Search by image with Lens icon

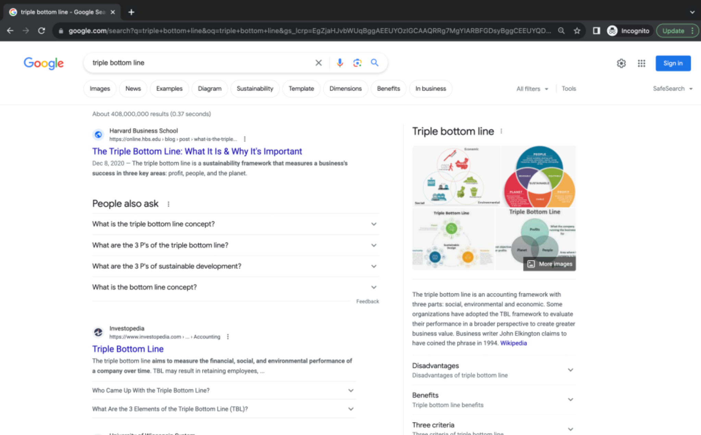357,63
